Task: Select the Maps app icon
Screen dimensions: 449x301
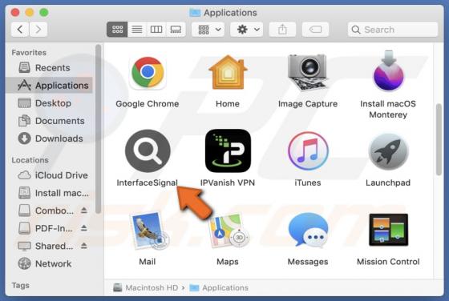Action: tap(229, 231)
